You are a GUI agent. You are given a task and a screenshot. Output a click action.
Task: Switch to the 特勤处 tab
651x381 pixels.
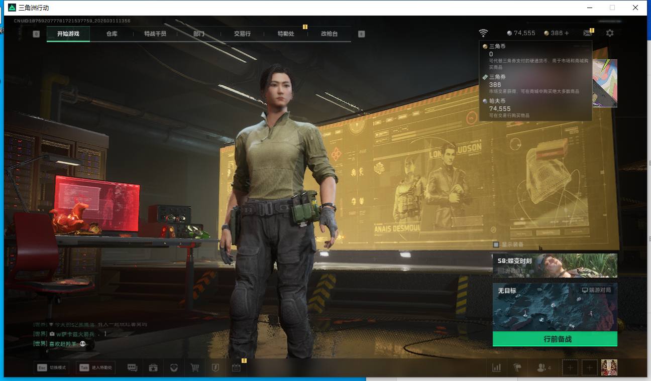click(x=286, y=34)
